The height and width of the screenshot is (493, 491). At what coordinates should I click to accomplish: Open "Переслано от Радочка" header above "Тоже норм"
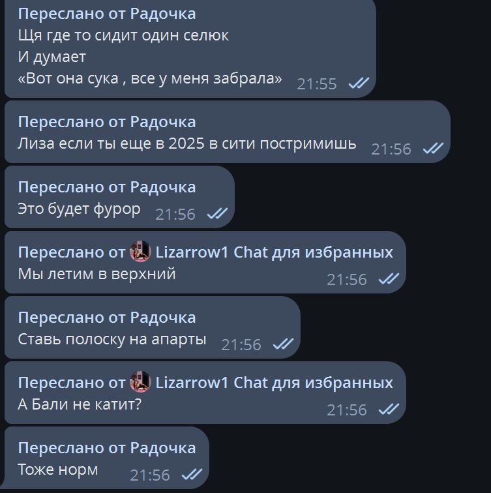tap(107, 448)
